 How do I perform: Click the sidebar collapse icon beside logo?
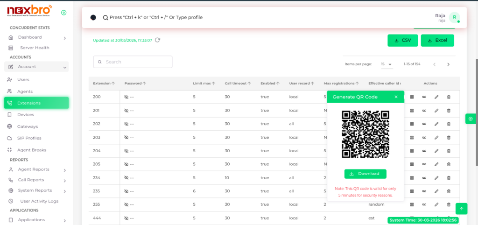[x=63, y=13]
